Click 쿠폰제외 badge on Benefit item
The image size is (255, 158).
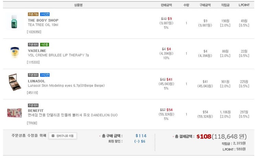[x=33, y=105]
